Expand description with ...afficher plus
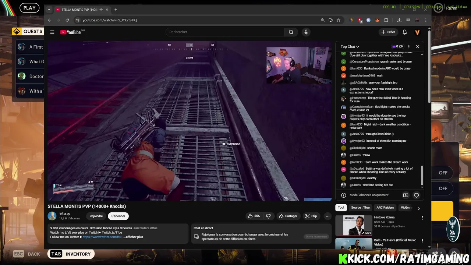The height and width of the screenshot is (265, 471). 133,237
